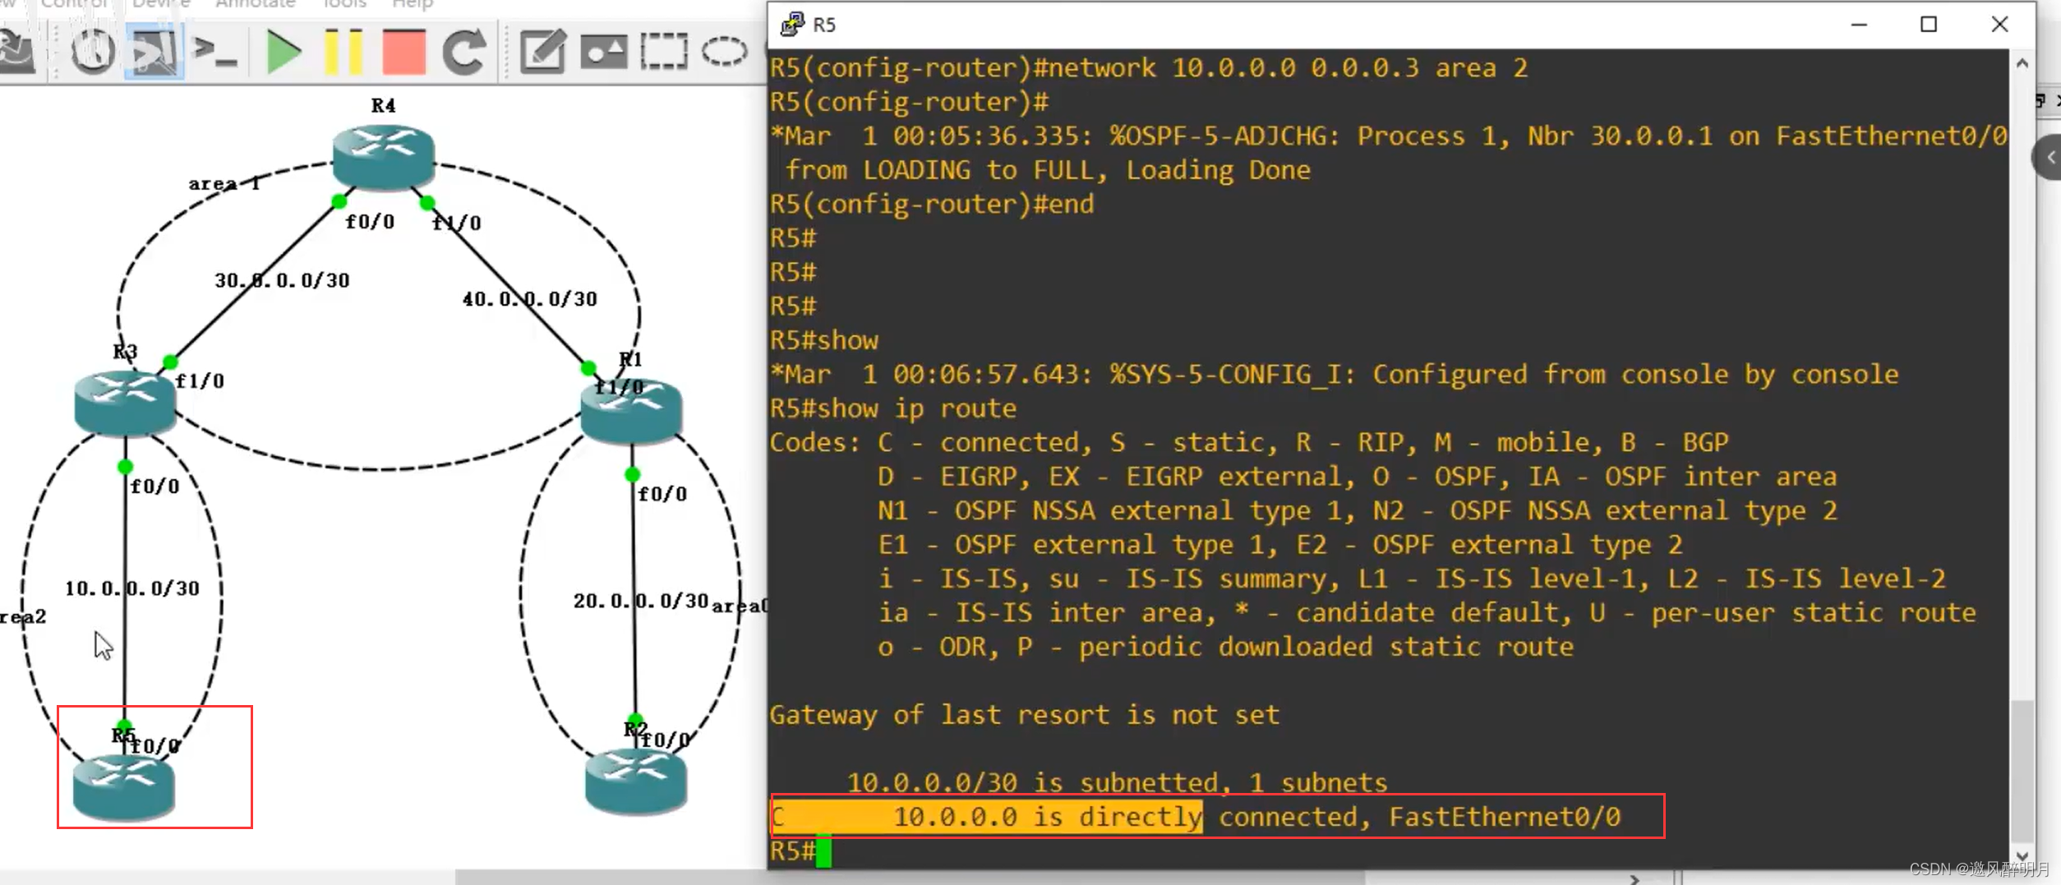The height and width of the screenshot is (885, 2061).
Task: Click the PuTTY icon in R5 title bar
Action: [792, 25]
